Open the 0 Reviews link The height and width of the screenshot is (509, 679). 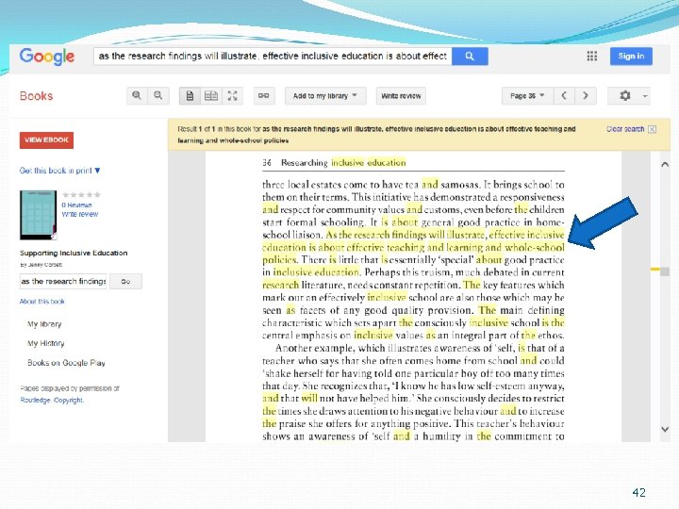click(x=76, y=205)
